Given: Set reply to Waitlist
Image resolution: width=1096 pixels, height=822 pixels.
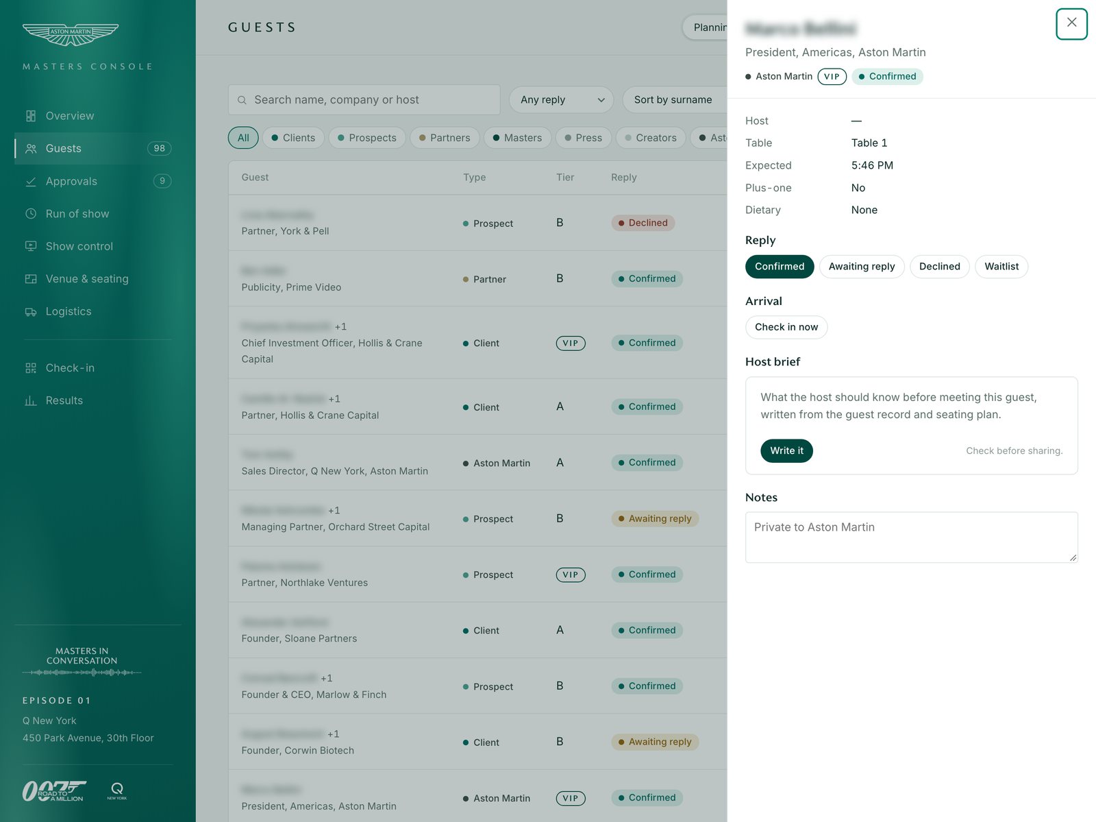Looking at the screenshot, I should [x=1001, y=267].
